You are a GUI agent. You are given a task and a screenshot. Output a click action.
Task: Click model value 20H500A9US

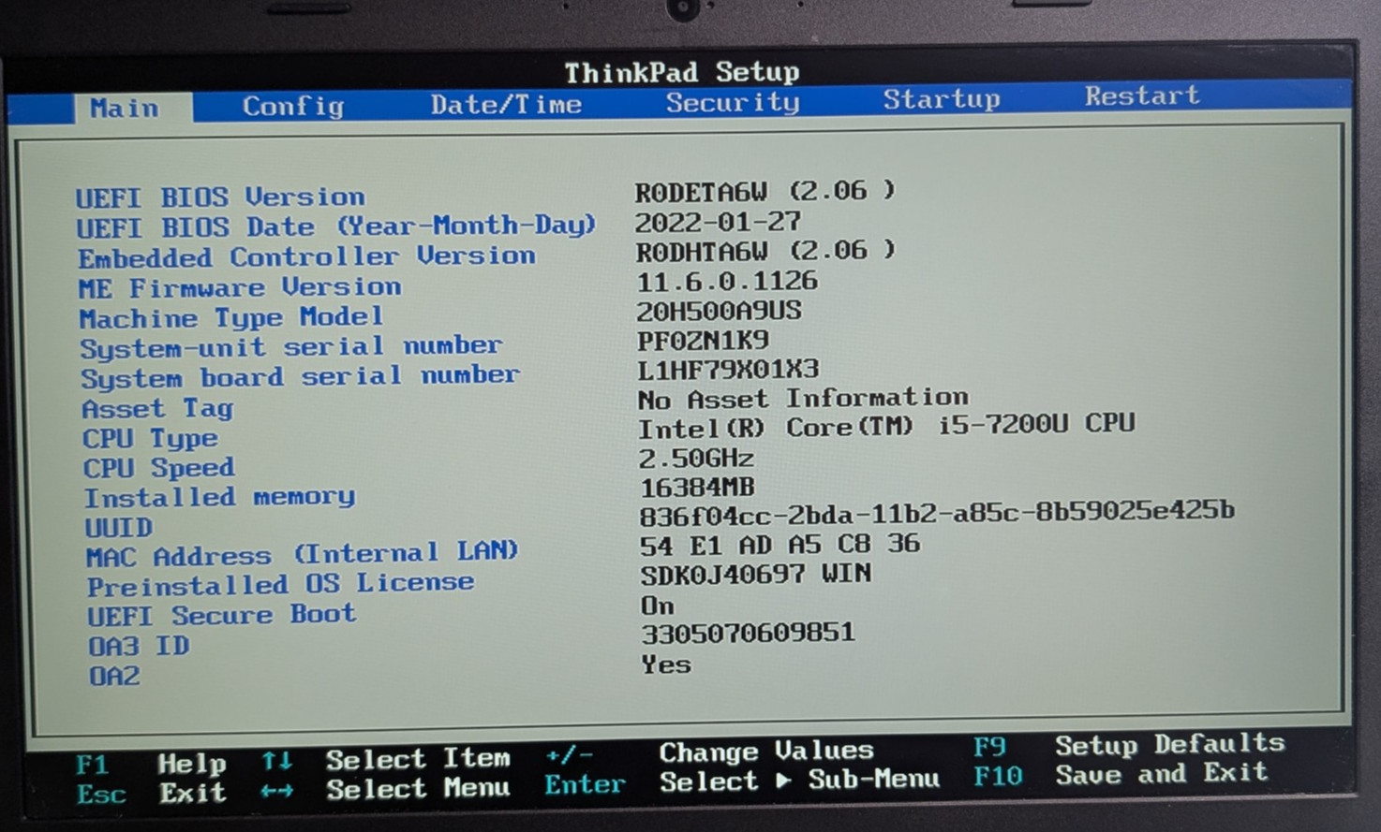coord(720,311)
